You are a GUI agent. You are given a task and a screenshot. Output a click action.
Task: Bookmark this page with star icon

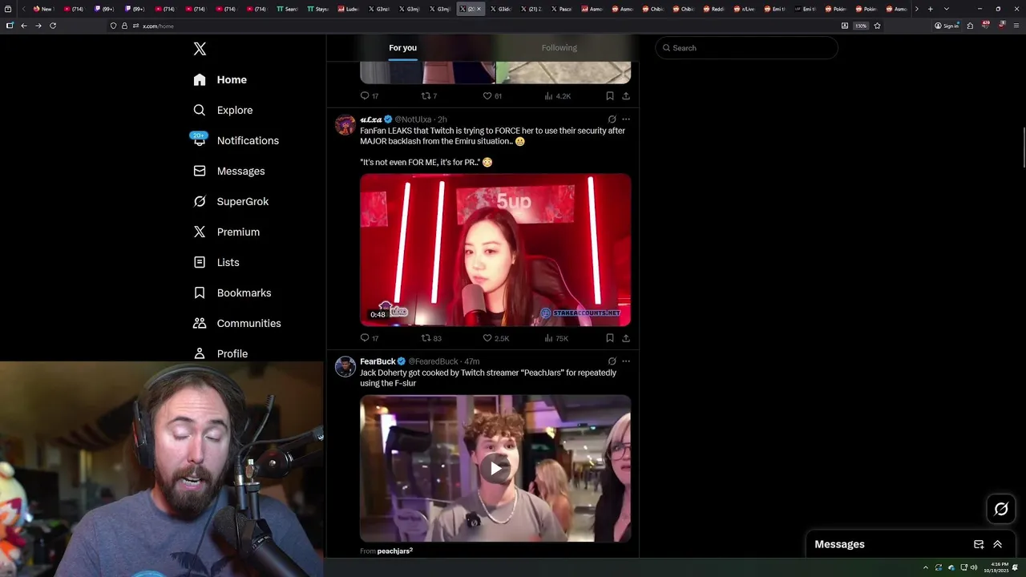[877, 26]
